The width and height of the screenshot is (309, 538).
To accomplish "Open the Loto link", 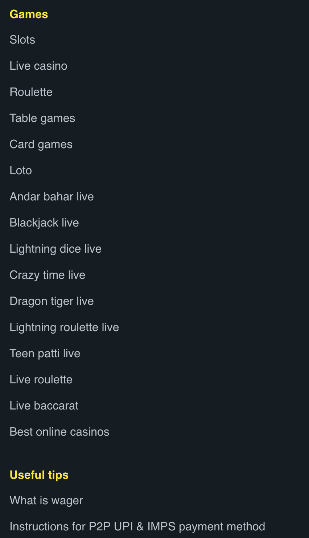I will coord(21,170).
